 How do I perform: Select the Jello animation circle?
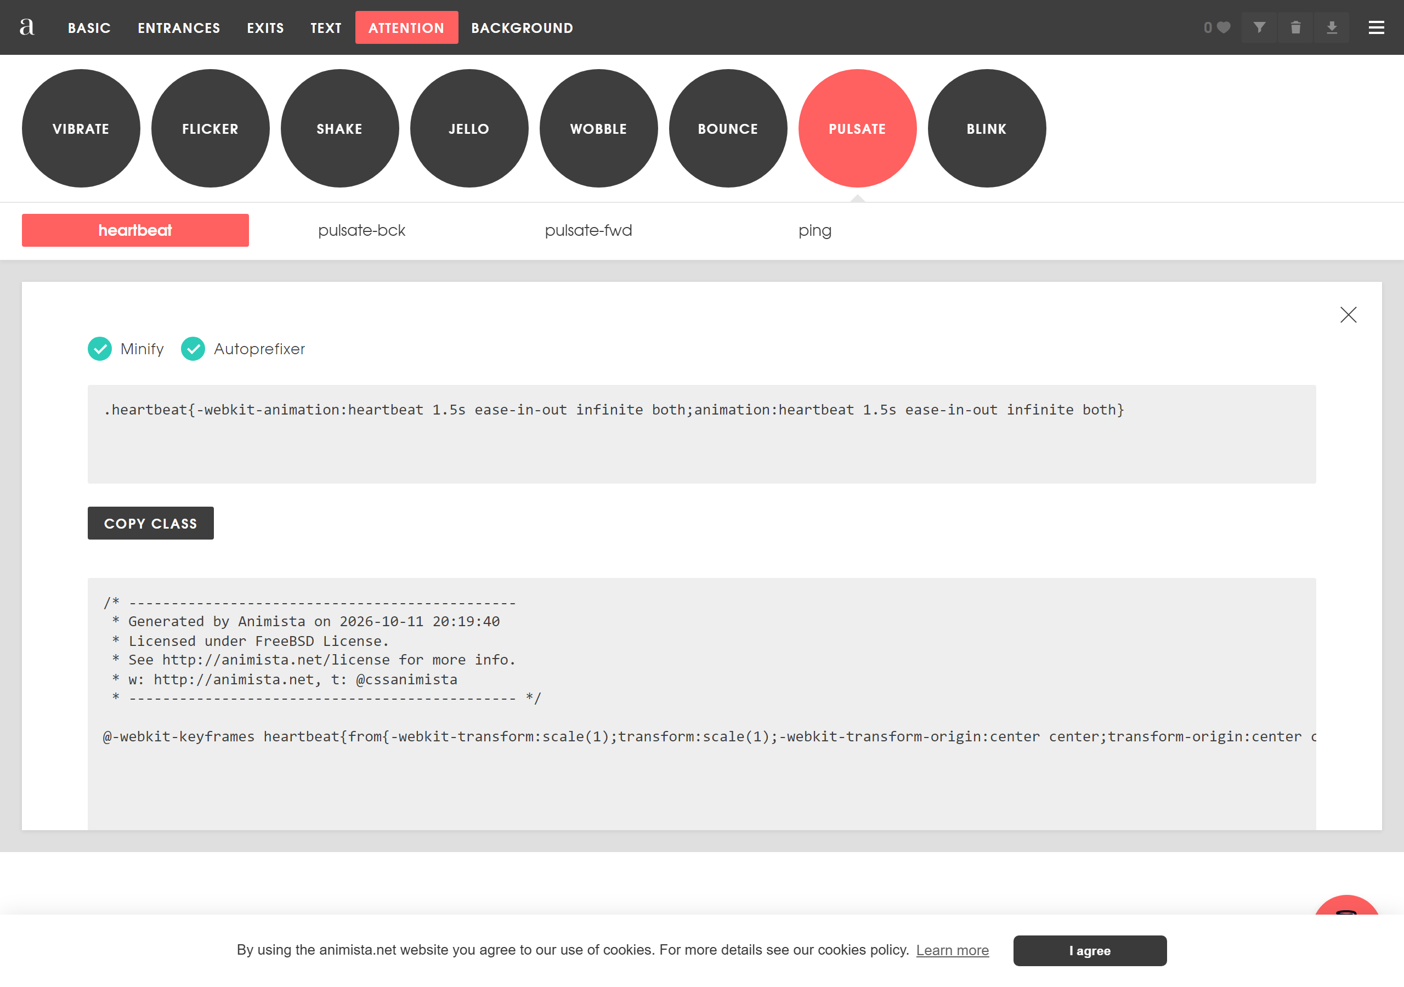click(469, 128)
